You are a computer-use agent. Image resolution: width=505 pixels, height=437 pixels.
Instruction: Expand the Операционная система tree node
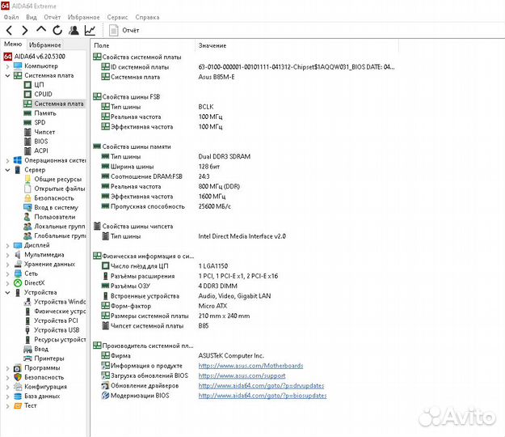(8, 160)
